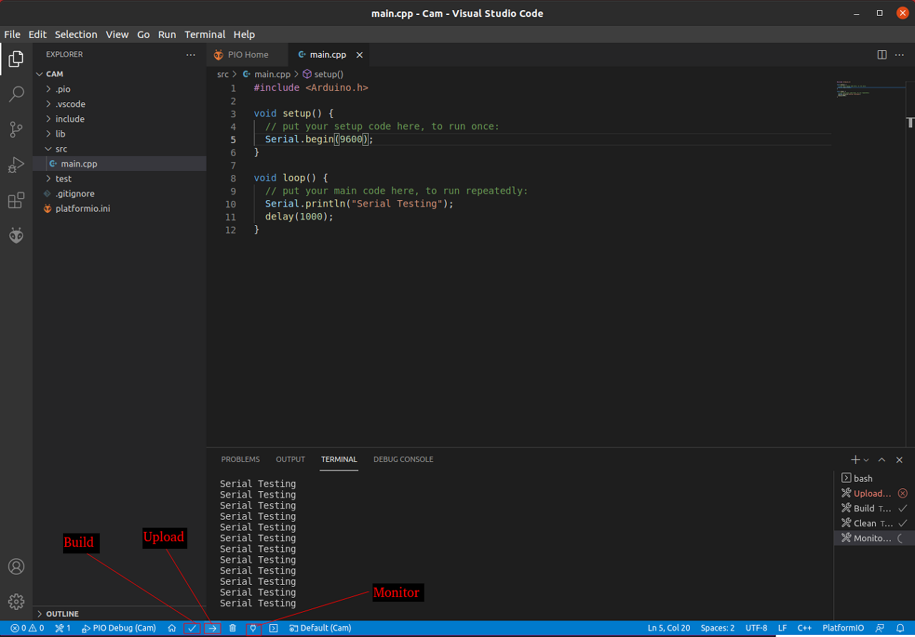Open the Accounts menu icon
Screen dimensions: 915x637
[16, 567]
